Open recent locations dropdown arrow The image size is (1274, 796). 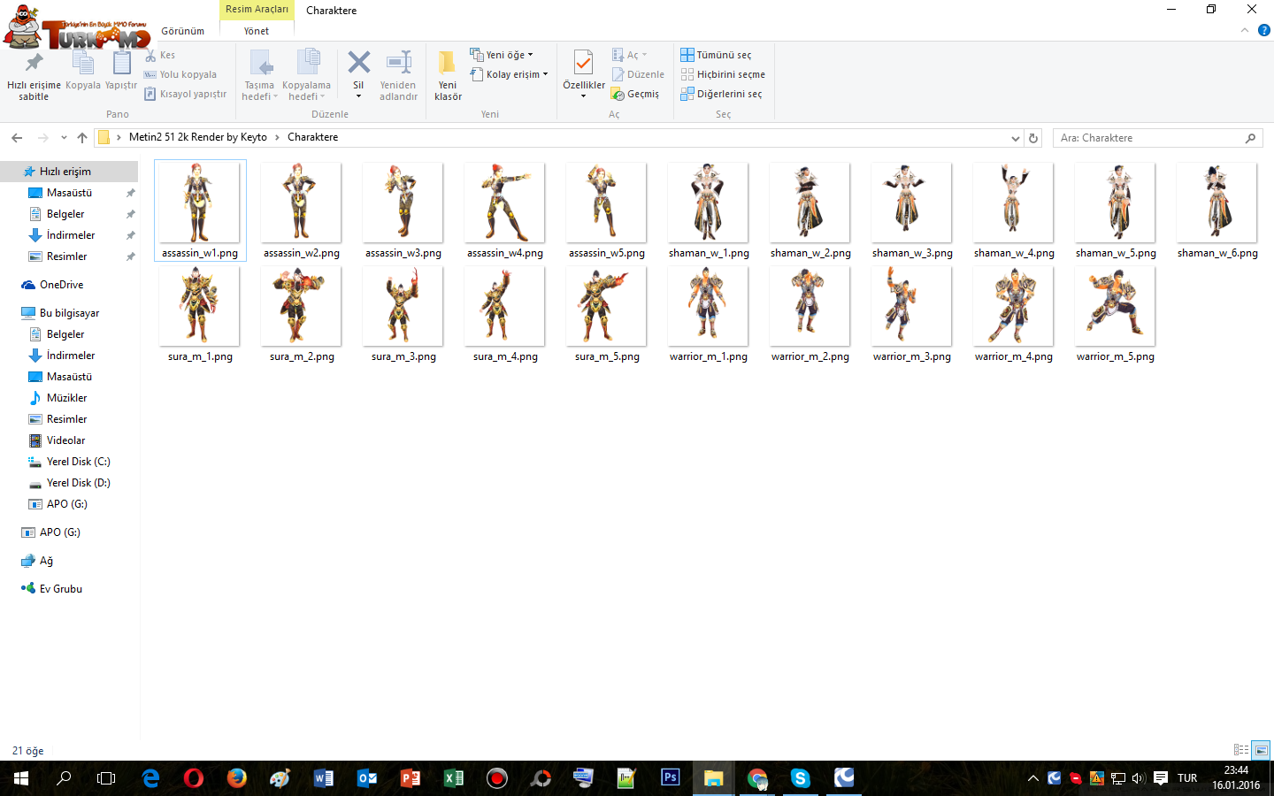pyautogui.click(x=64, y=138)
